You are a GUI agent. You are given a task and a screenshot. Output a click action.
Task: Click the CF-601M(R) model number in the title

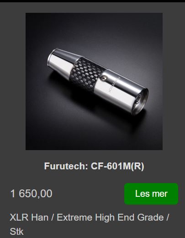(117, 166)
